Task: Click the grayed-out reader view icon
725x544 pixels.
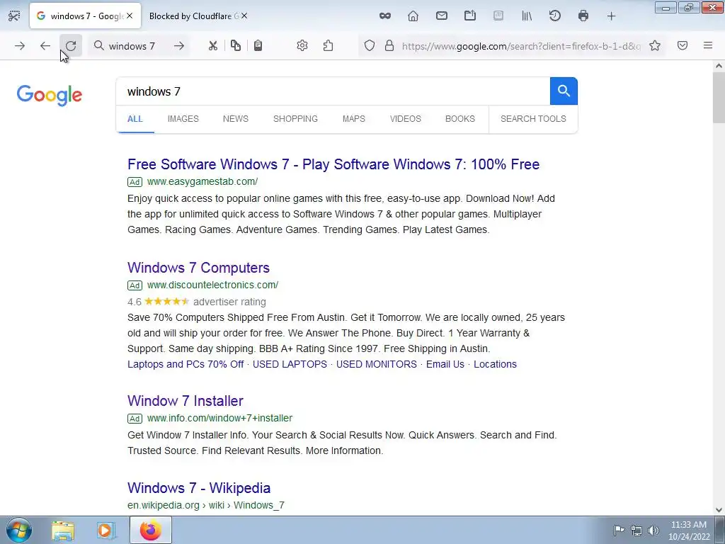Action: click(x=498, y=16)
